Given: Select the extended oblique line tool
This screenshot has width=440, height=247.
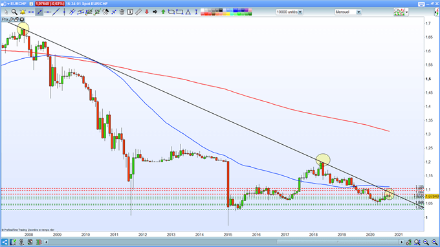Looking at the screenshot, I should click(x=56, y=12).
